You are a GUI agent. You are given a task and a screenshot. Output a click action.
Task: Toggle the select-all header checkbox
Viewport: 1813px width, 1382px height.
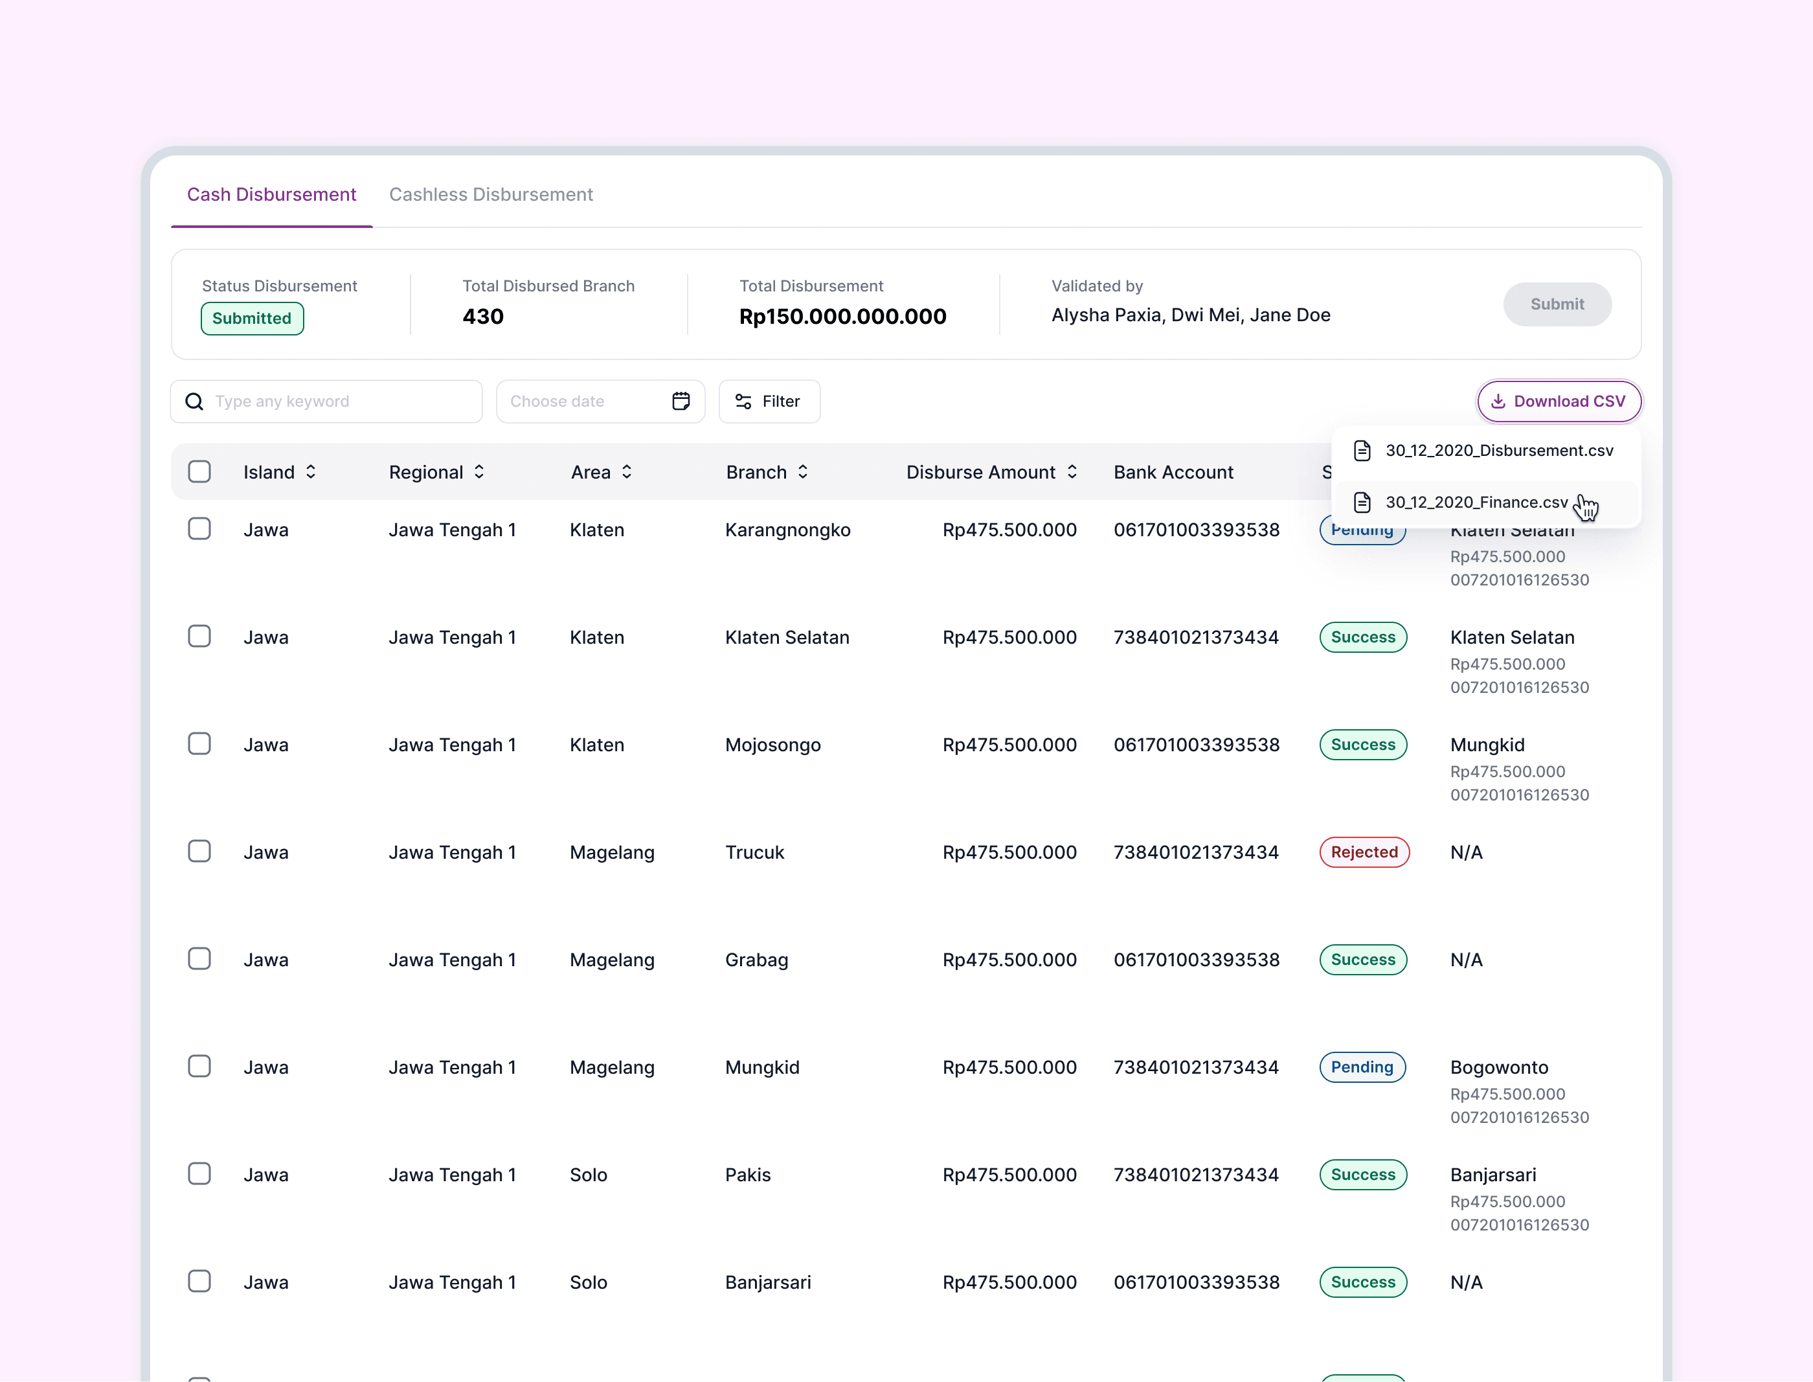point(199,472)
